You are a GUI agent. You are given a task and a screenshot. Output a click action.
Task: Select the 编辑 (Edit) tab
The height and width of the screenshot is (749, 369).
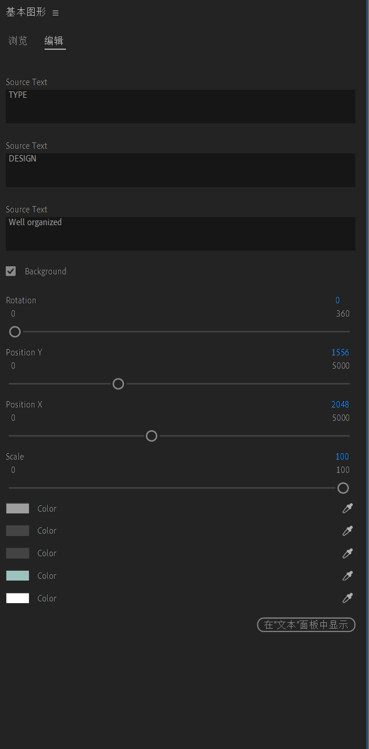tap(54, 41)
